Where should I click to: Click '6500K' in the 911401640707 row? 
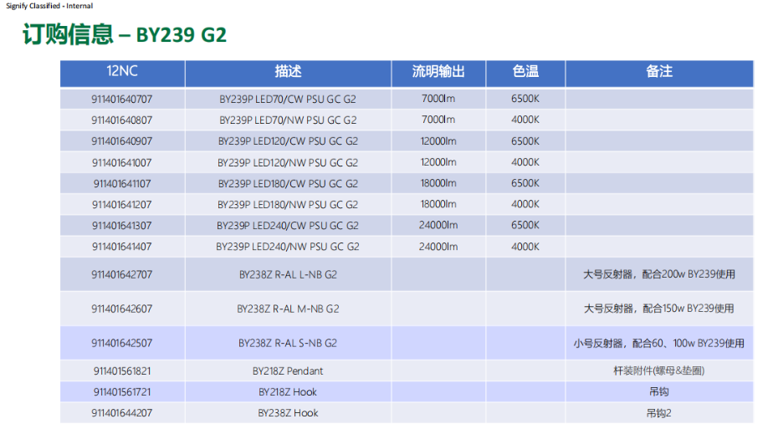coord(525,99)
